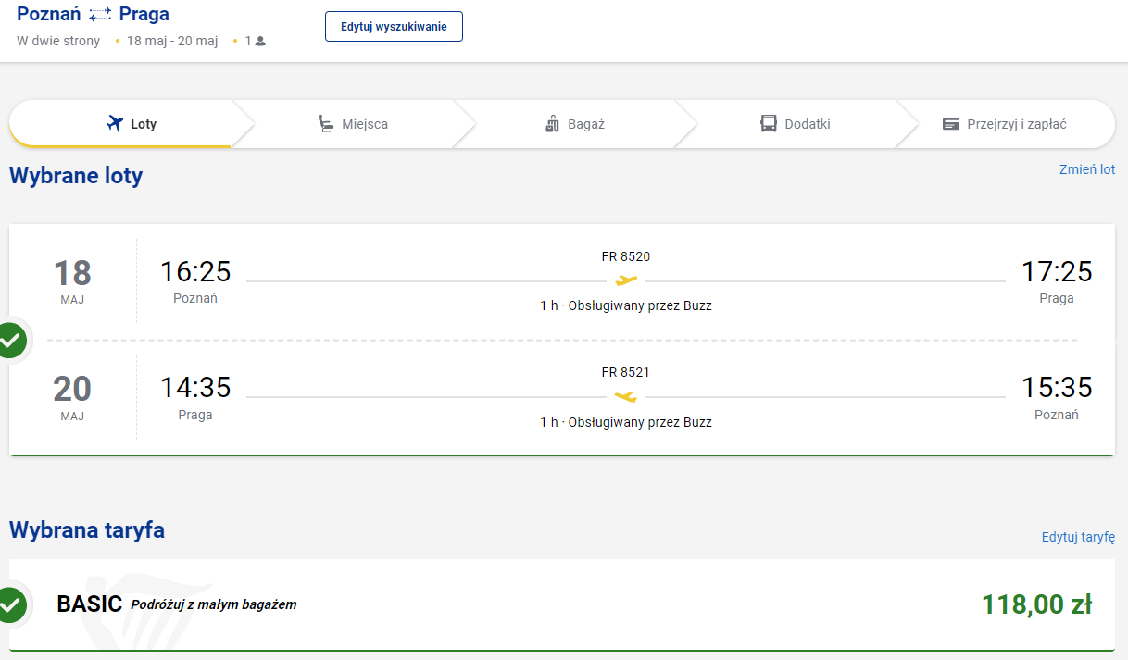Viewport: 1128px width, 660px height.
Task: Open the Miejsca step tab
Action: 352,124
